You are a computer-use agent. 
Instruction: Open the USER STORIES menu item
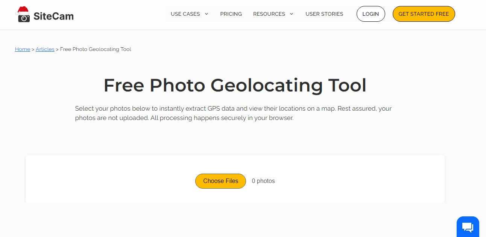[x=324, y=13]
